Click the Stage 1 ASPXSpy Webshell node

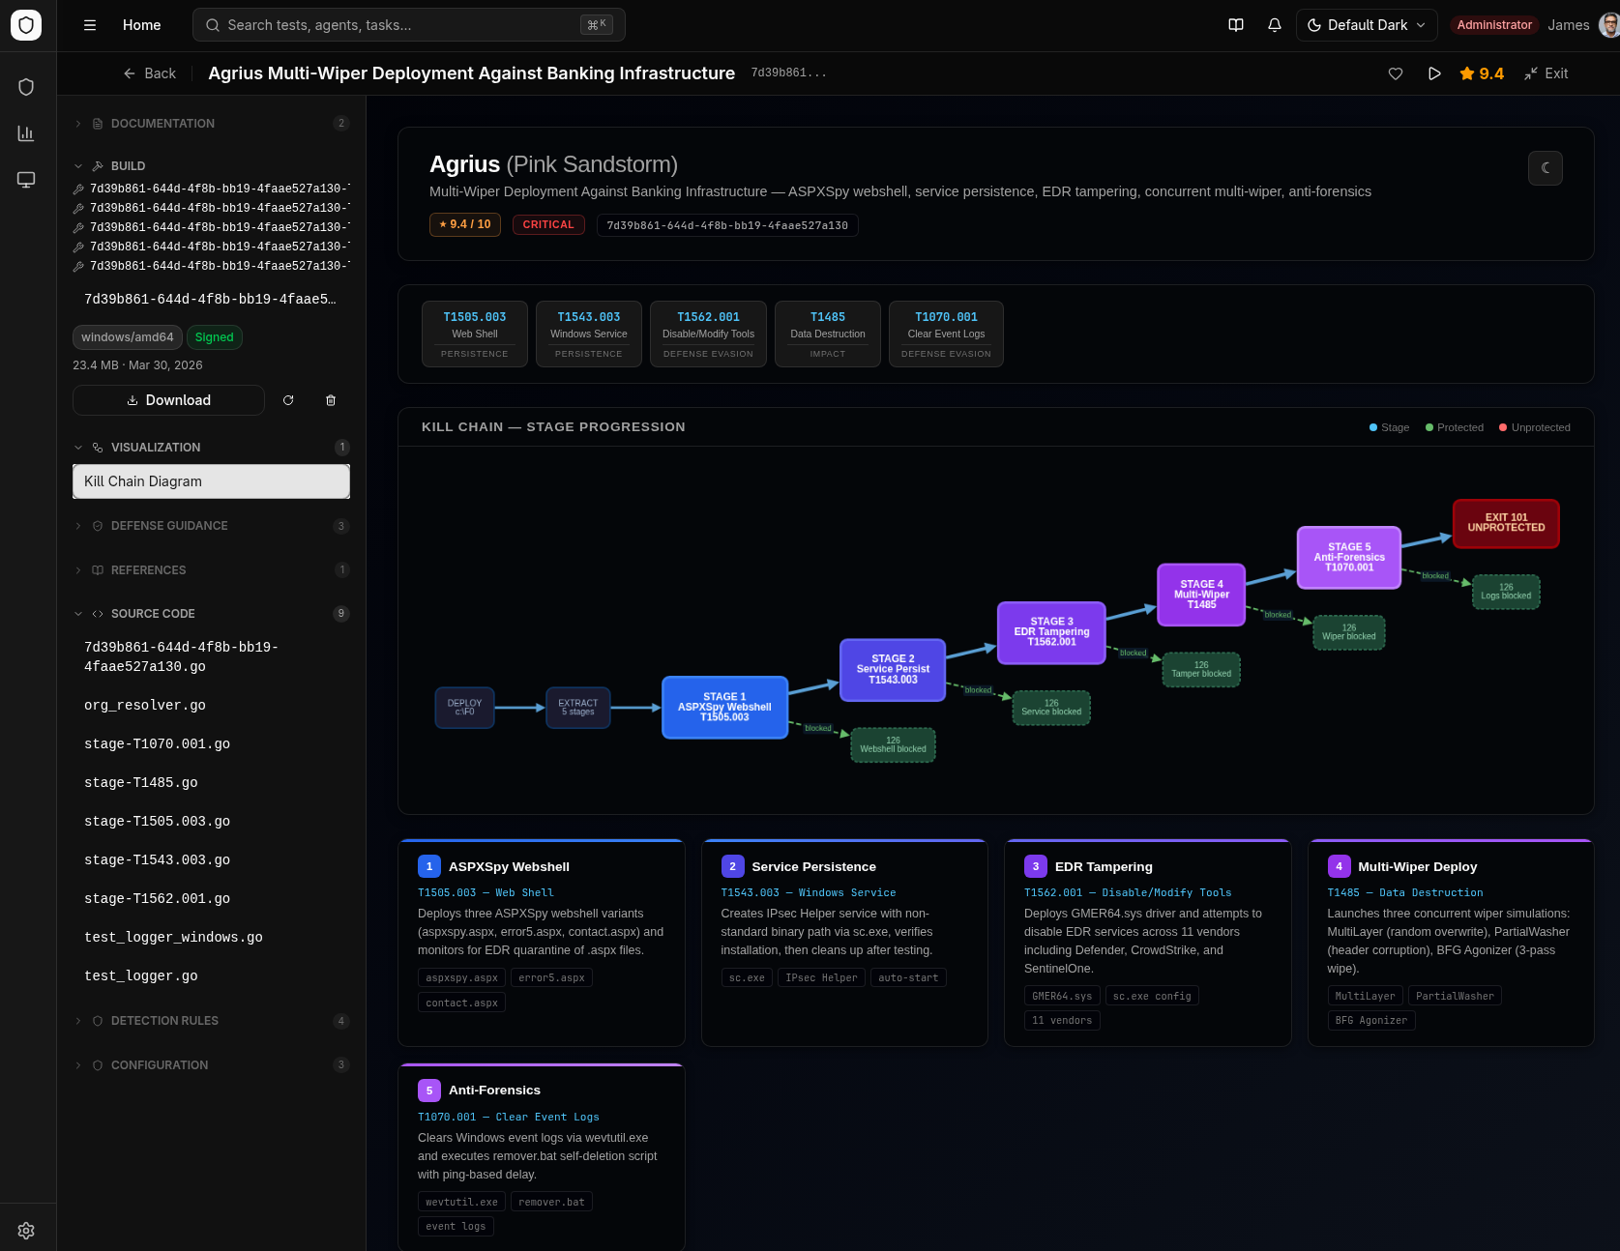[724, 708]
